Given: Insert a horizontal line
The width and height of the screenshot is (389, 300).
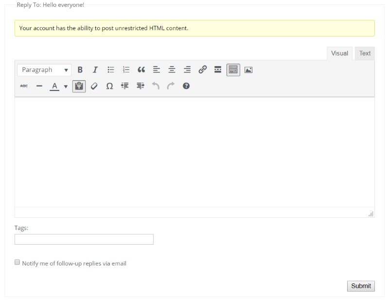Looking at the screenshot, I should point(39,86).
